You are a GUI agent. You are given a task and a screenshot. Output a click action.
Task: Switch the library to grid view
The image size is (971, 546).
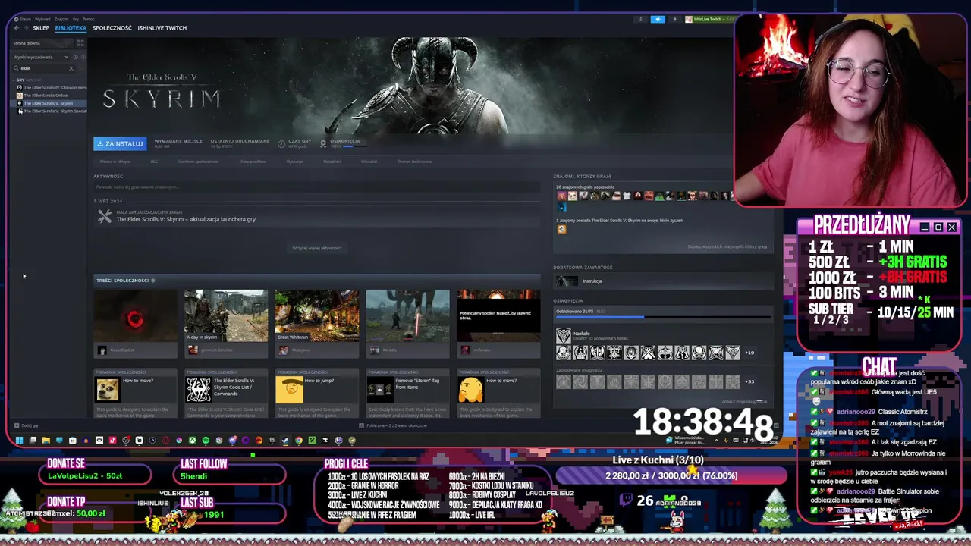[80, 43]
